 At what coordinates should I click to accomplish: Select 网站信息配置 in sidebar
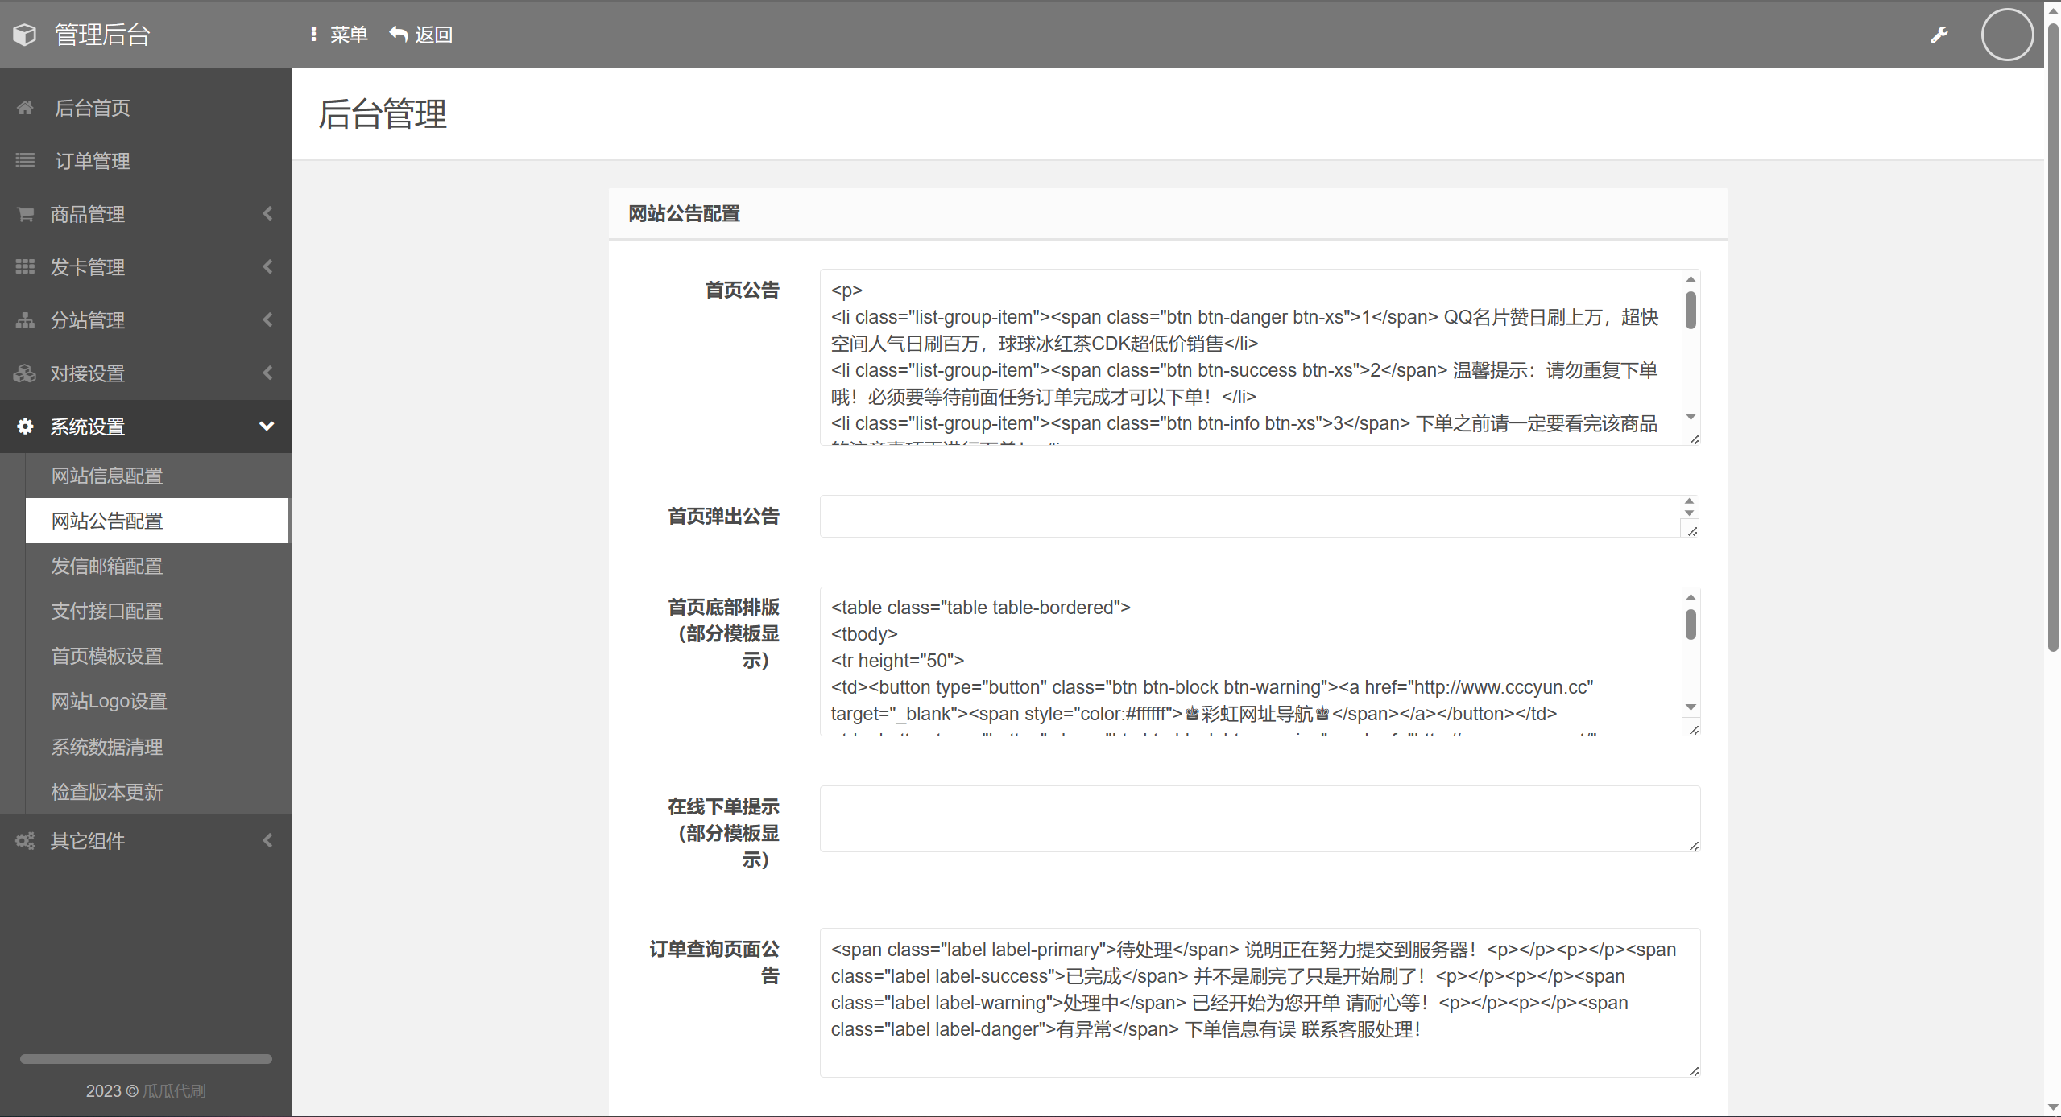[107, 476]
